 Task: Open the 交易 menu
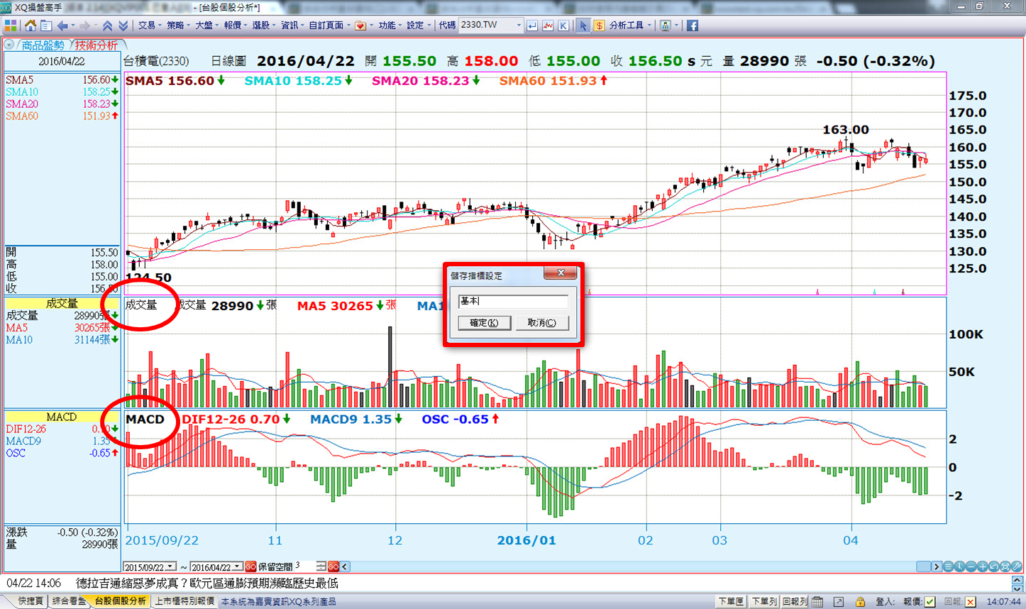pyautogui.click(x=147, y=26)
